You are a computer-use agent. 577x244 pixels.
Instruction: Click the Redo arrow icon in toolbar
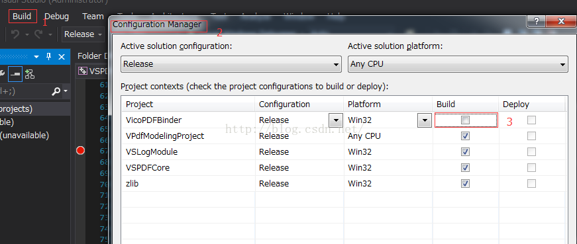(38, 34)
